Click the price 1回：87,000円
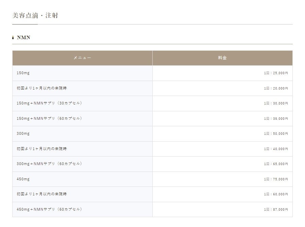 pos(276,210)
